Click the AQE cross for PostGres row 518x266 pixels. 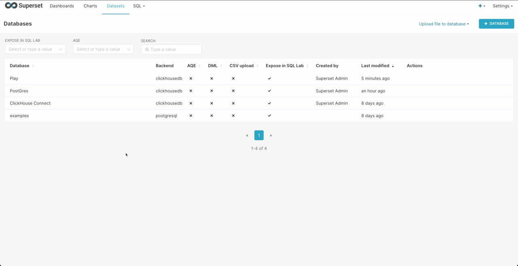pos(191,91)
